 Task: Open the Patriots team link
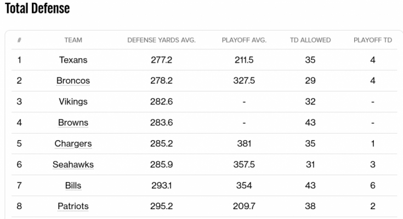click(73, 206)
